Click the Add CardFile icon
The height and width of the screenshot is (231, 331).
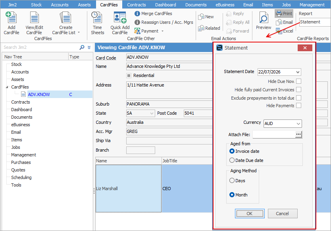[11, 17]
